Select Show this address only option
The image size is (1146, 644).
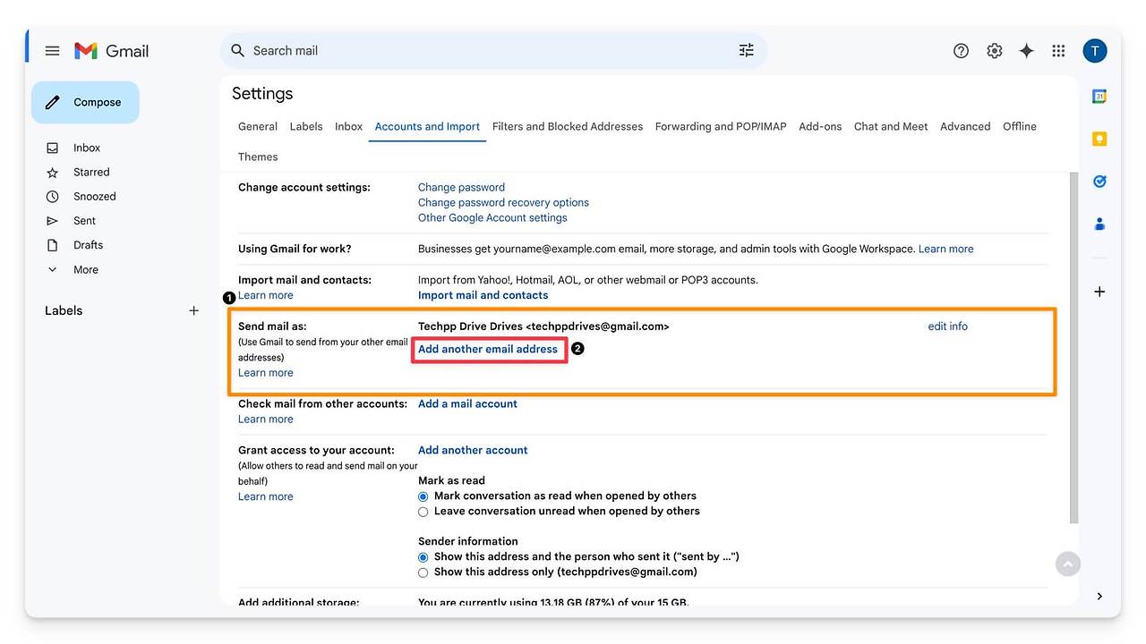[423, 572]
